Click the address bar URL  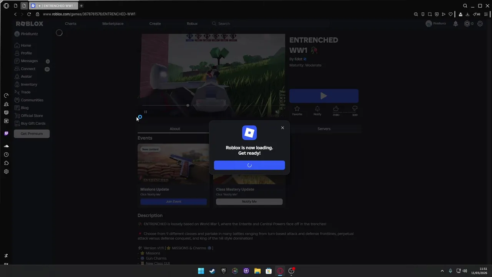tap(89, 14)
